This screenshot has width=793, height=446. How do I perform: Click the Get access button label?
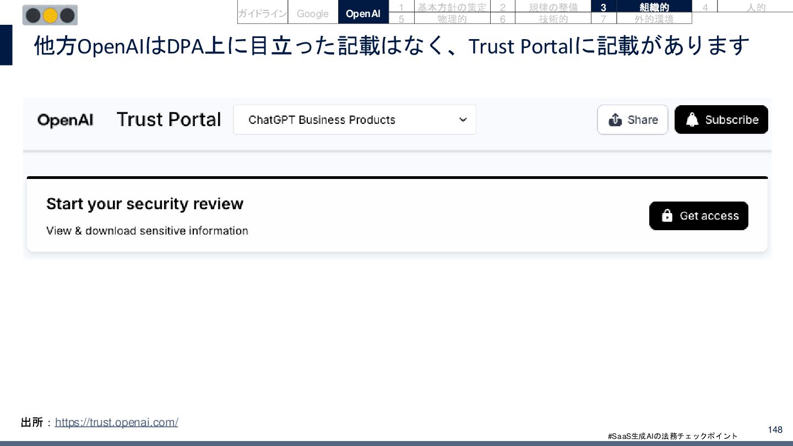click(x=709, y=216)
